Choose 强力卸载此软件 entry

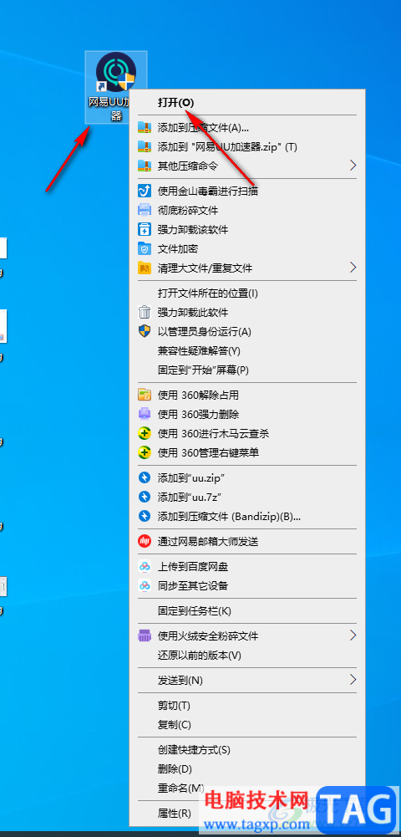click(247, 312)
